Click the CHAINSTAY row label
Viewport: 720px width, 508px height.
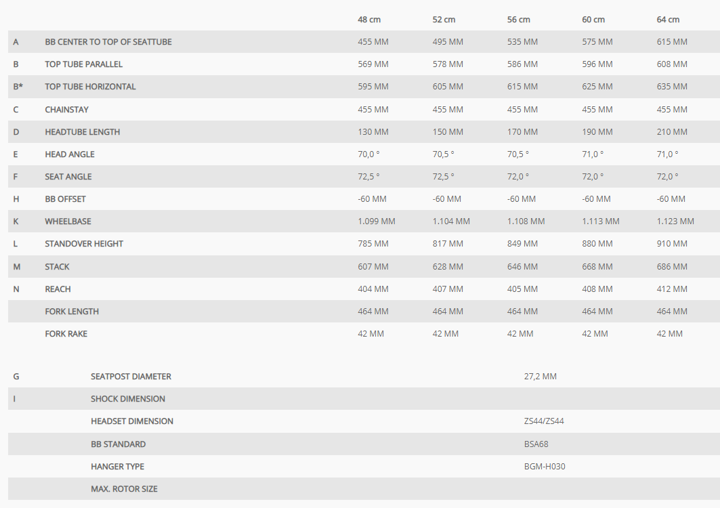coord(66,110)
